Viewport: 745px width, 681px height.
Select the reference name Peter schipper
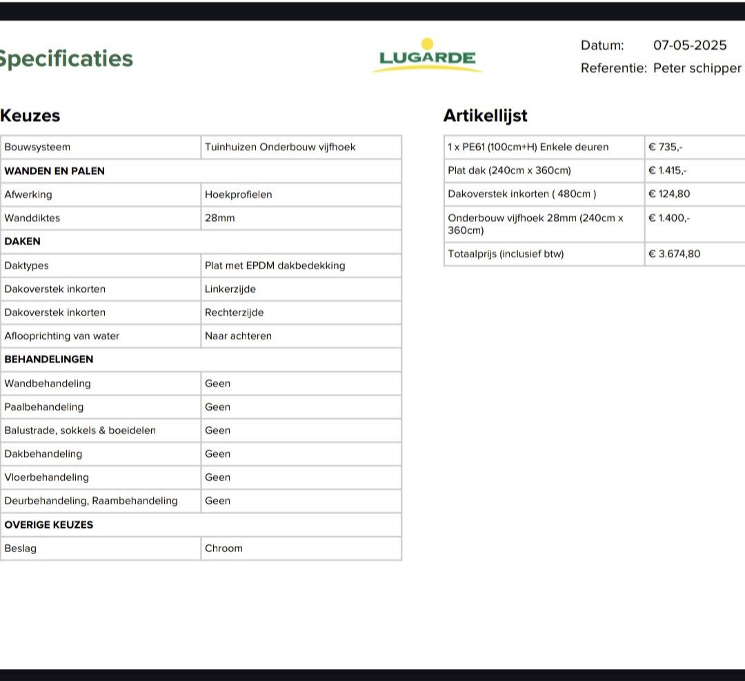(x=697, y=68)
